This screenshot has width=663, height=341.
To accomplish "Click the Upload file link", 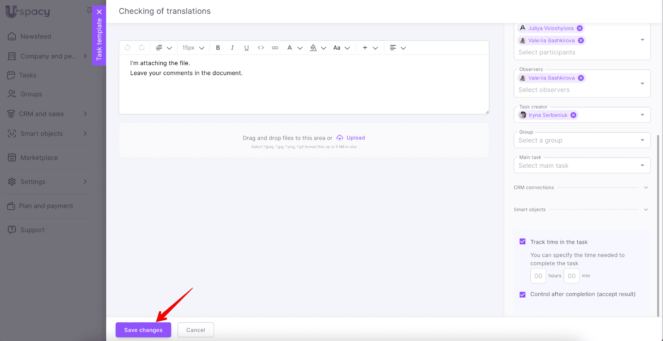I will tap(356, 138).
